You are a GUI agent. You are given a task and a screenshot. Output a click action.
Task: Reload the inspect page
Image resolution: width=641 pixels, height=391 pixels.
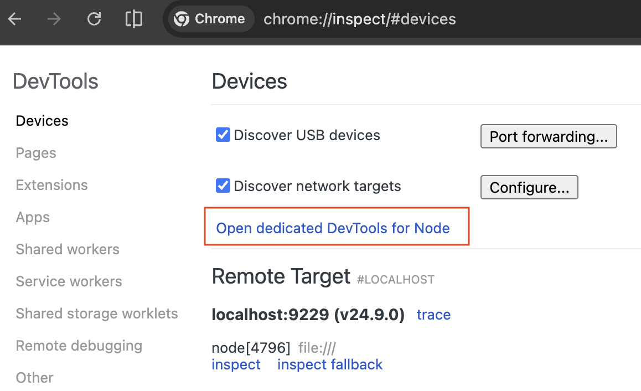(x=94, y=19)
